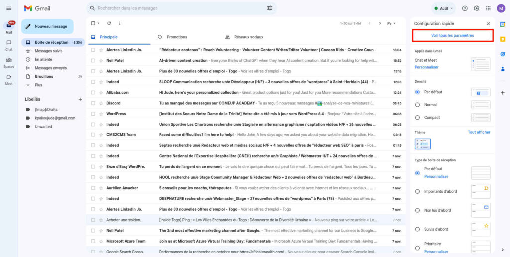Screen dimensions: 510x257
Task: Switch to the Promotions tab
Action: (177, 37)
